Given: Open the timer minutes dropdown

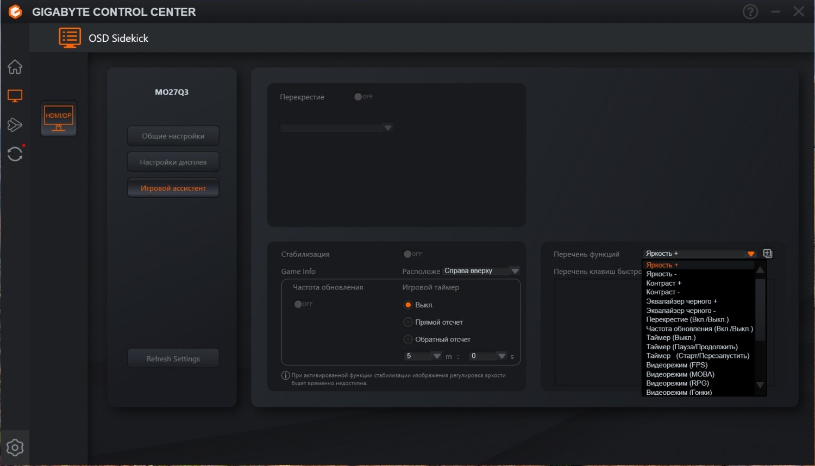Looking at the screenshot, I should pos(423,356).
